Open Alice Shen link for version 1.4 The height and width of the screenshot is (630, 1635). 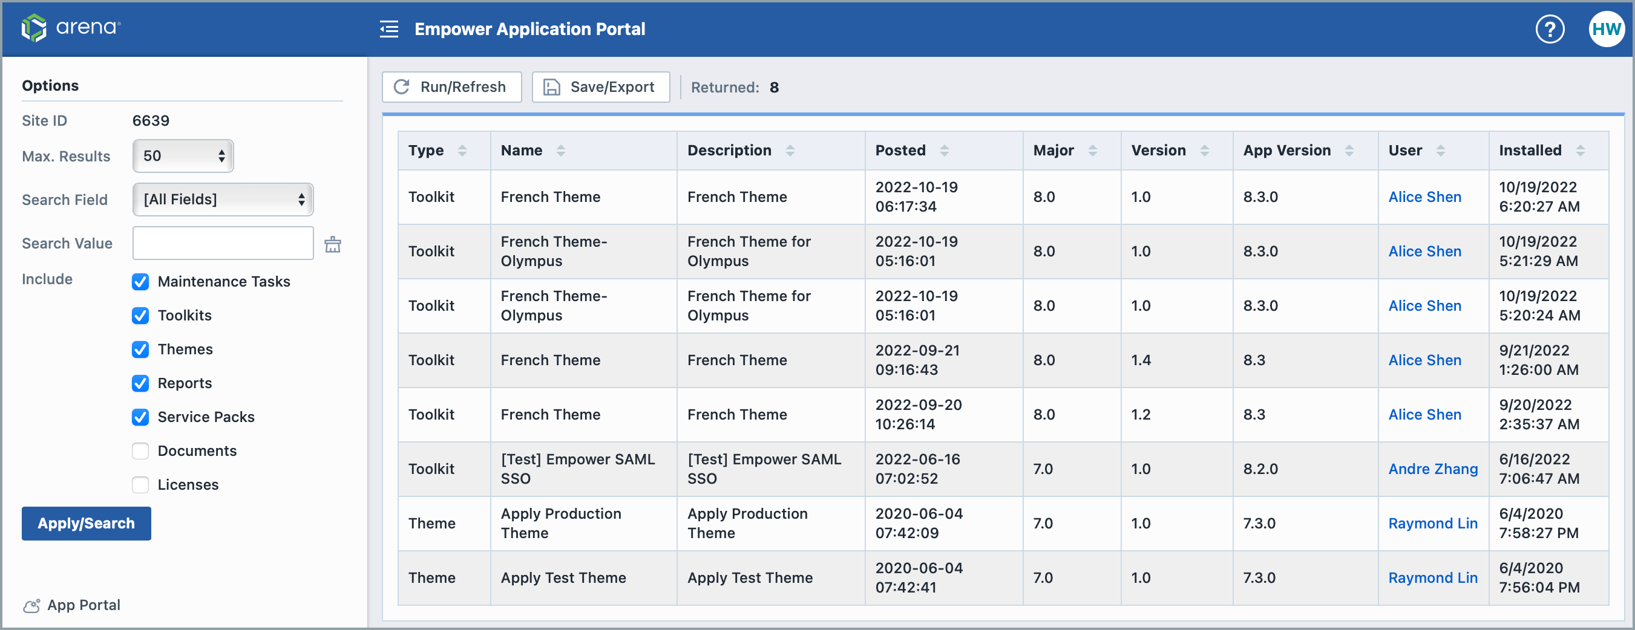click(1424, 360)
